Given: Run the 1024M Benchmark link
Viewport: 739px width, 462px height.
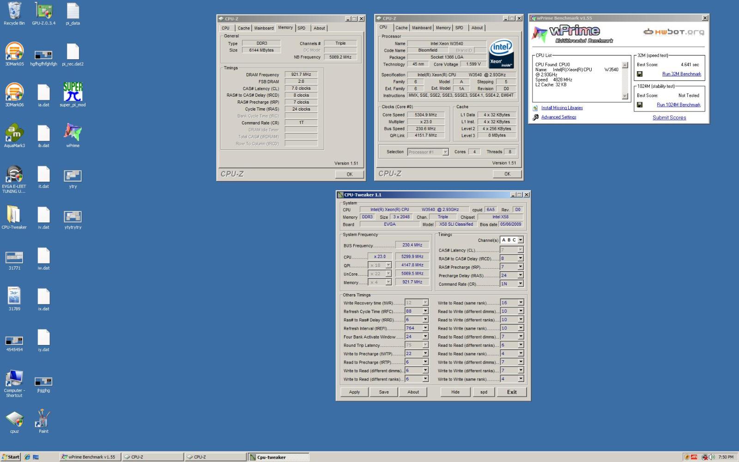Looking at the screenshot, I should click(x=678, y=105).
